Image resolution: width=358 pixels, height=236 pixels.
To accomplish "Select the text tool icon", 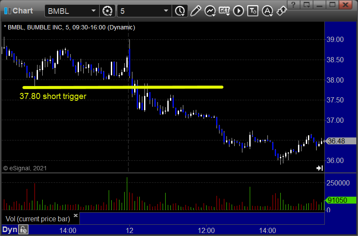I will [x=253, y=11].
